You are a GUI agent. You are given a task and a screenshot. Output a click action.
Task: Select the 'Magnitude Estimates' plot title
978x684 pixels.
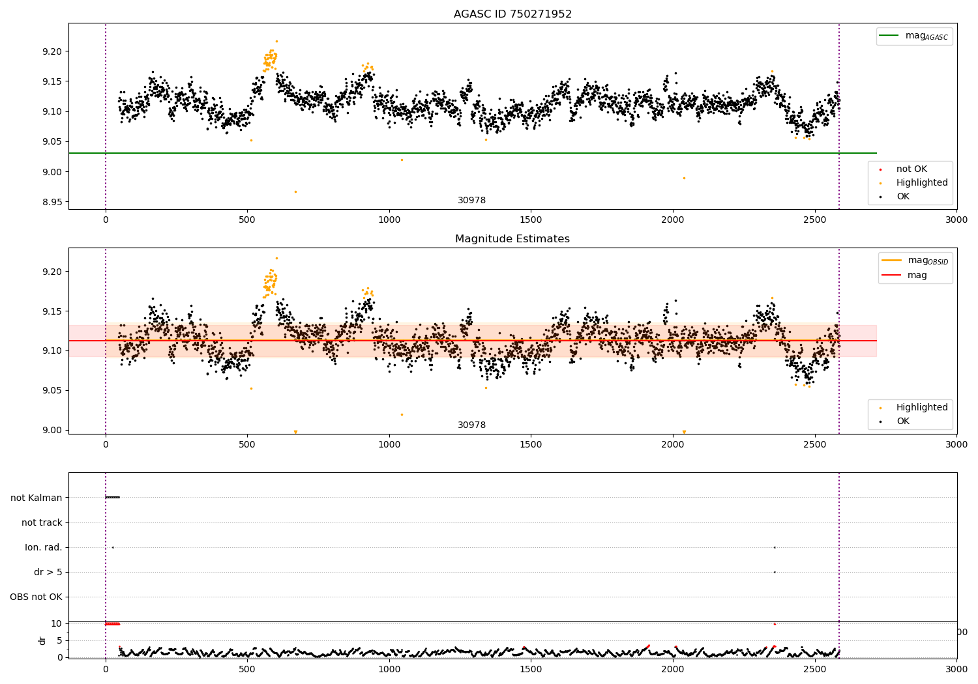pyautogui.click(x=512, y=239)
